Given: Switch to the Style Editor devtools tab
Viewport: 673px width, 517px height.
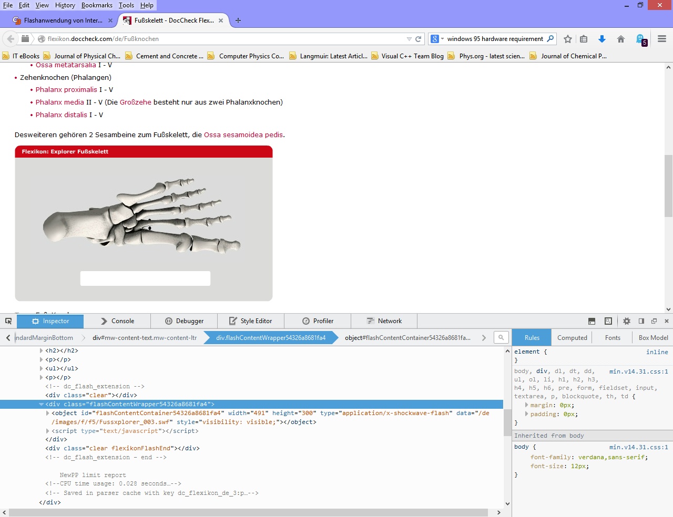Looking at the screenshot, I should [x=251, y=321].
